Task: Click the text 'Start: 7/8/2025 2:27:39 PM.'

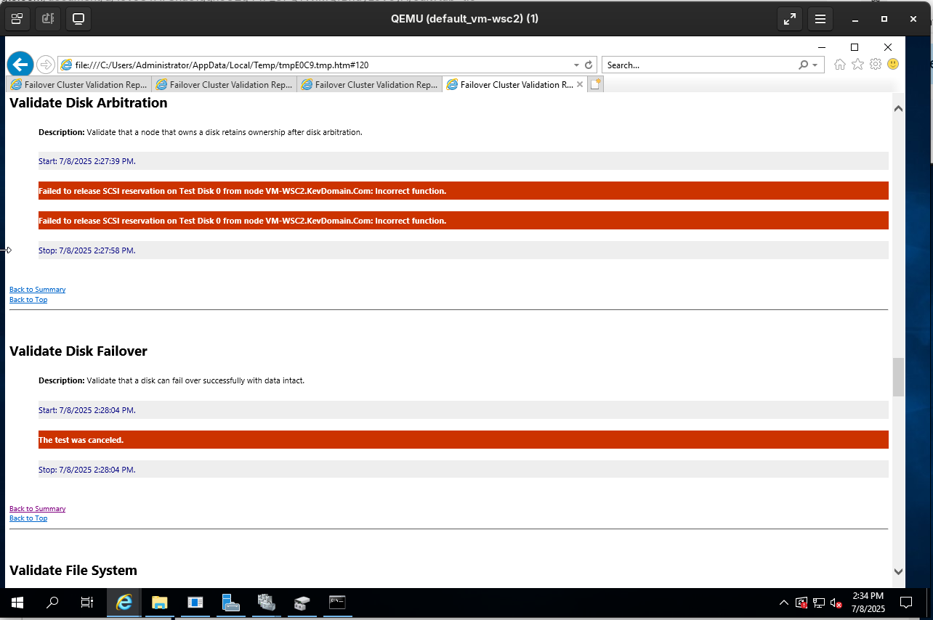Action: pyautogui.click(x=87, y=161)
